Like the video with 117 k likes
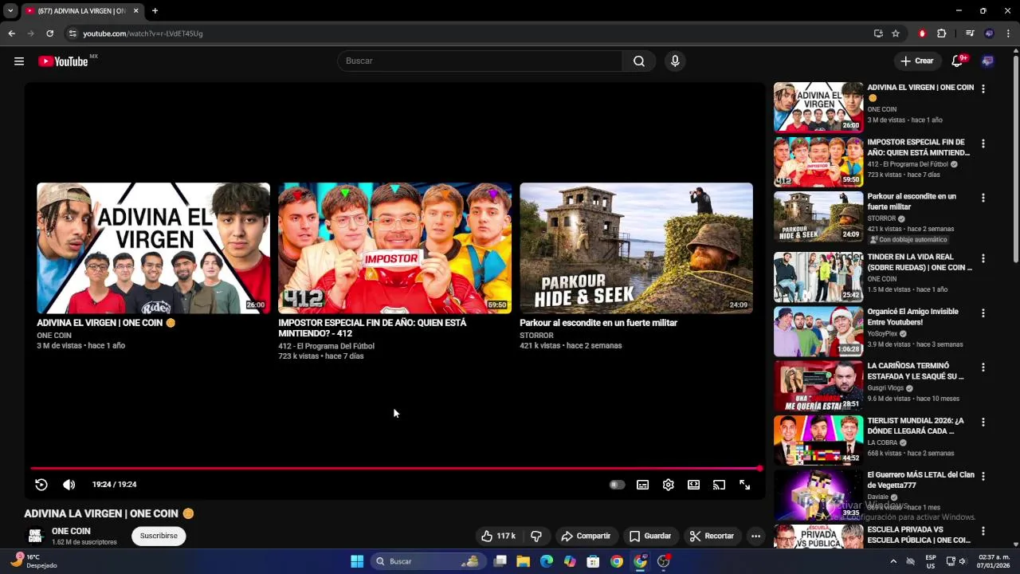 click(x=497, y=536)
